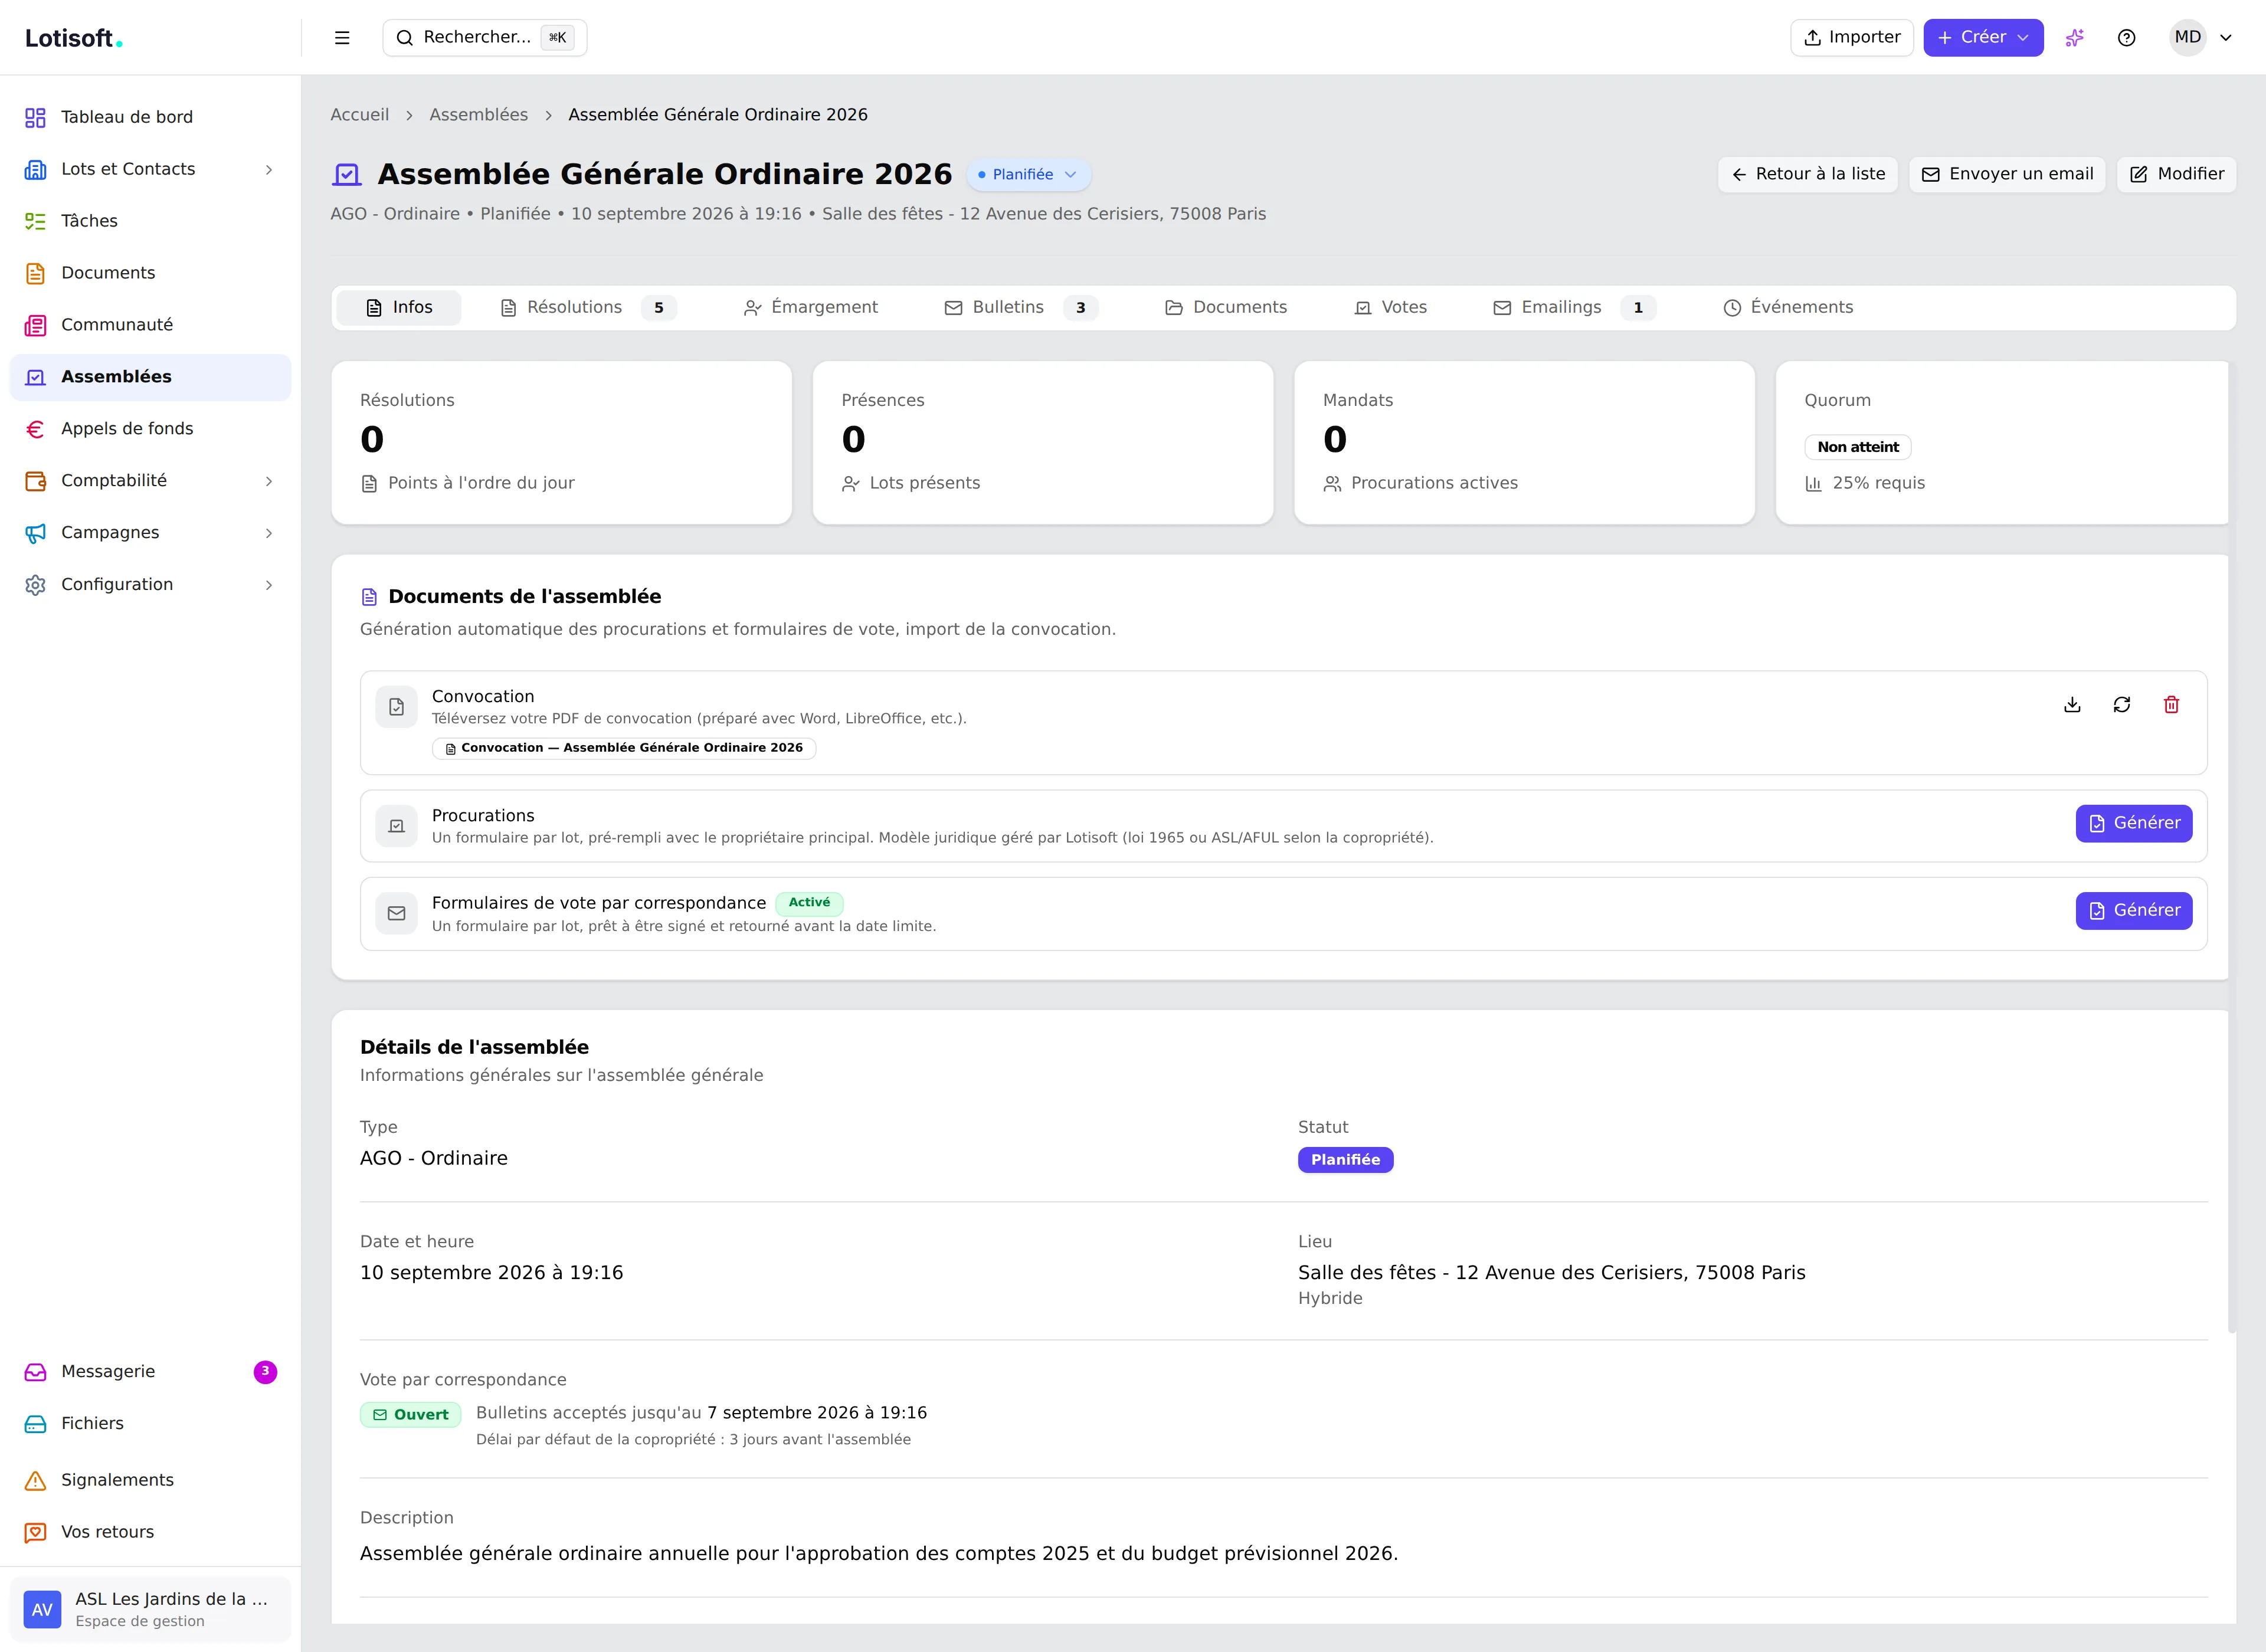Screen dimensions: 2266x1652
Task: Generate the Procurations forms
Action: tap(2134, 824)
